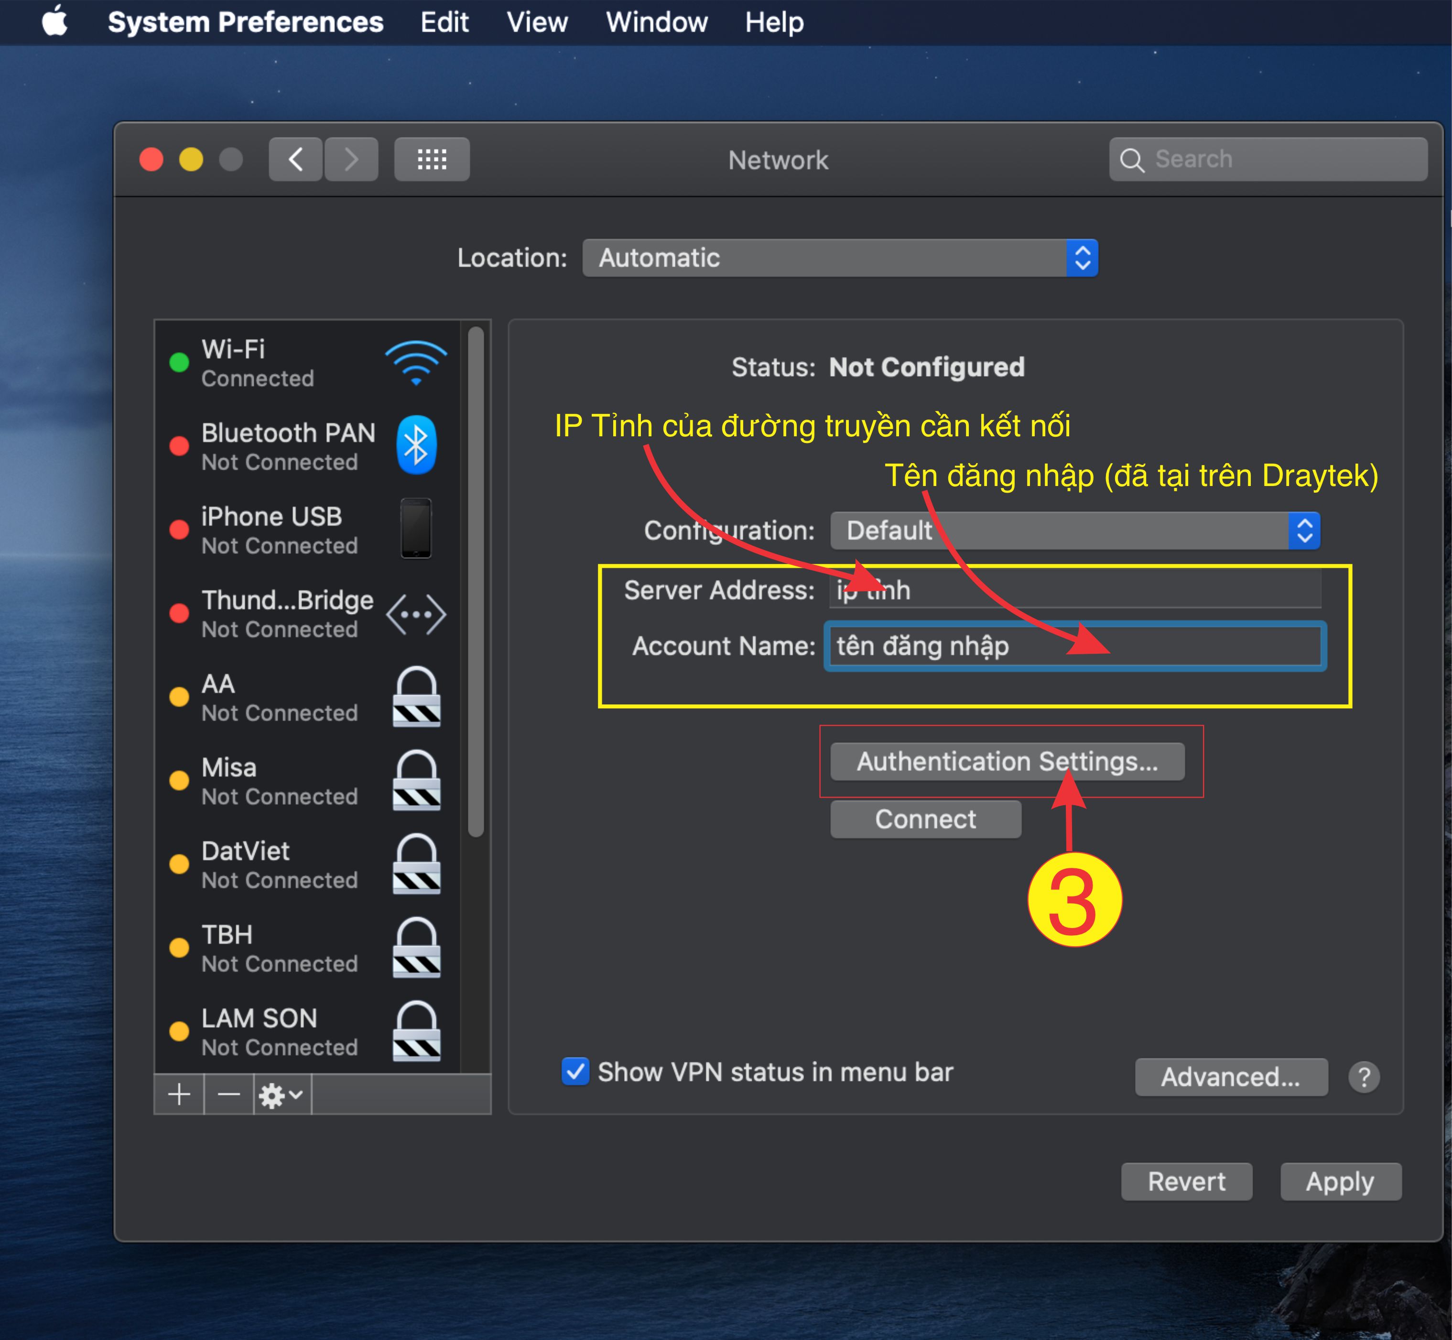Click the magnifying glass search icon
The image size is (1452, 1340).
1131,160
